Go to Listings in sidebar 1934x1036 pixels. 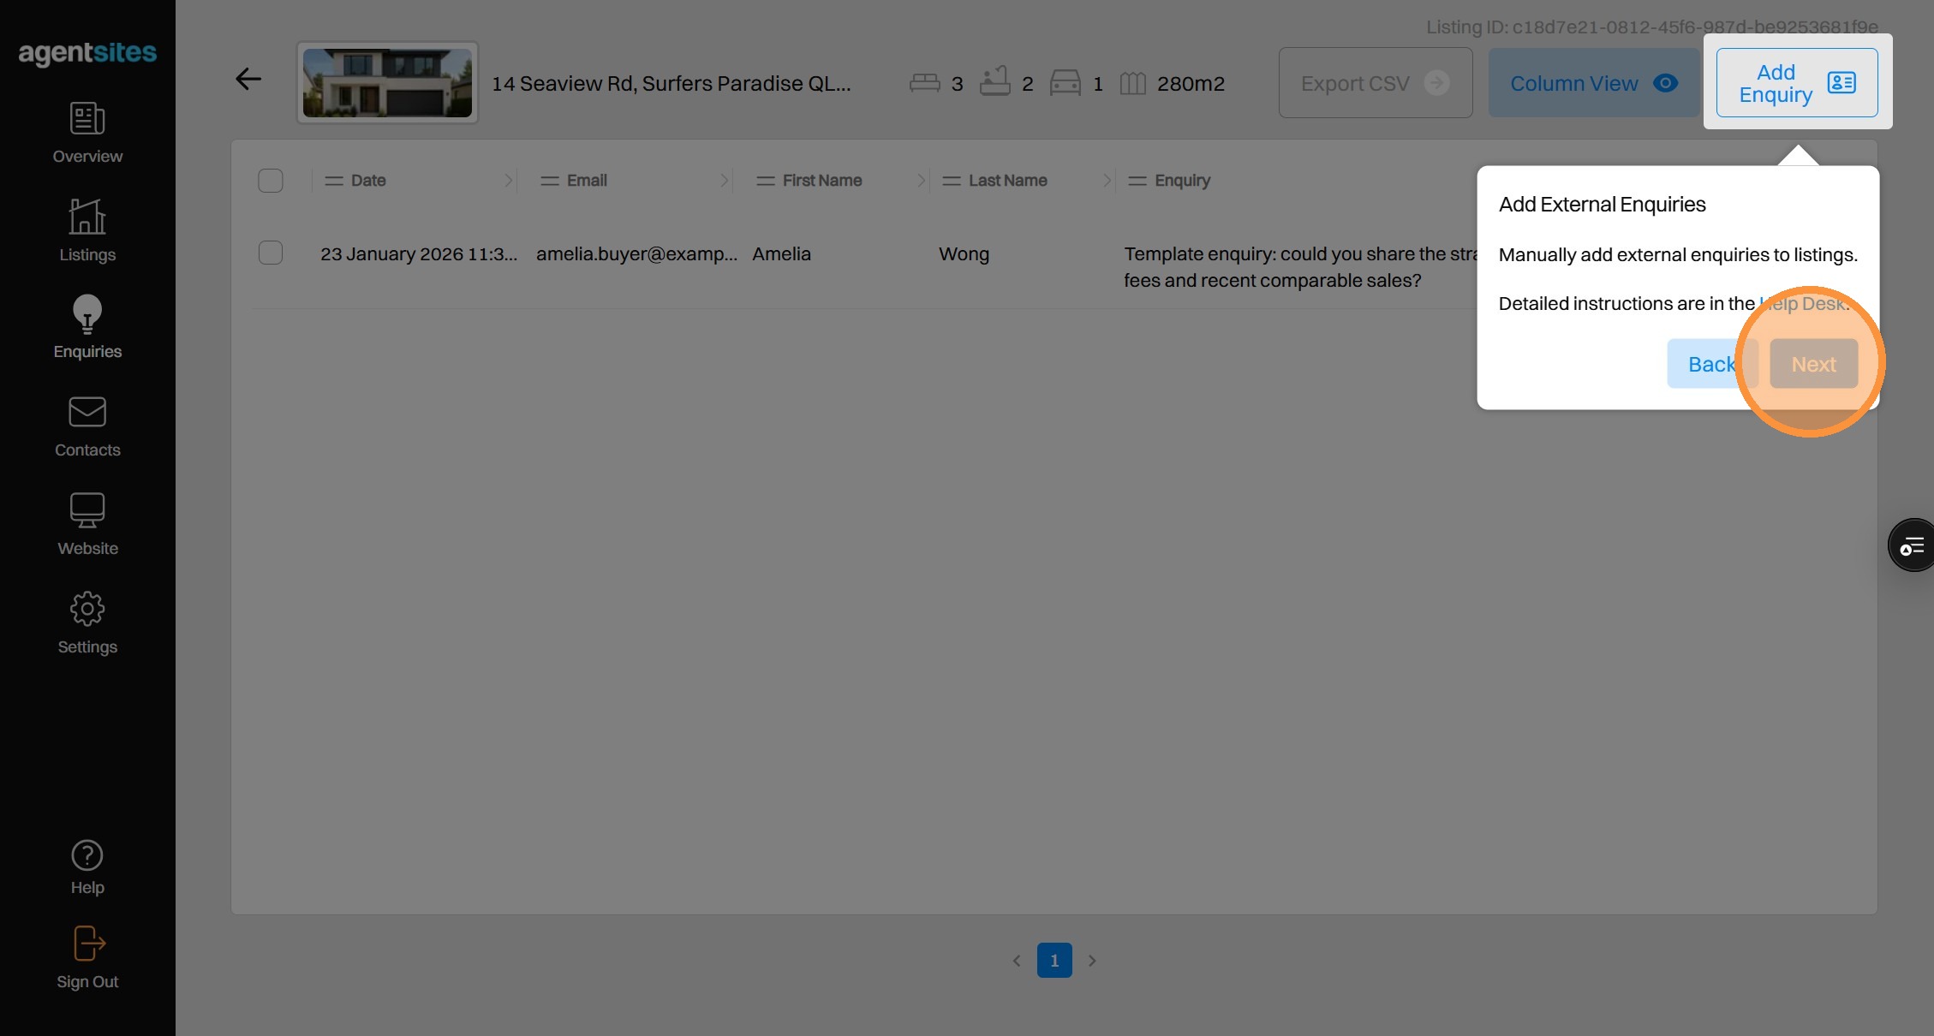point(87,217)
